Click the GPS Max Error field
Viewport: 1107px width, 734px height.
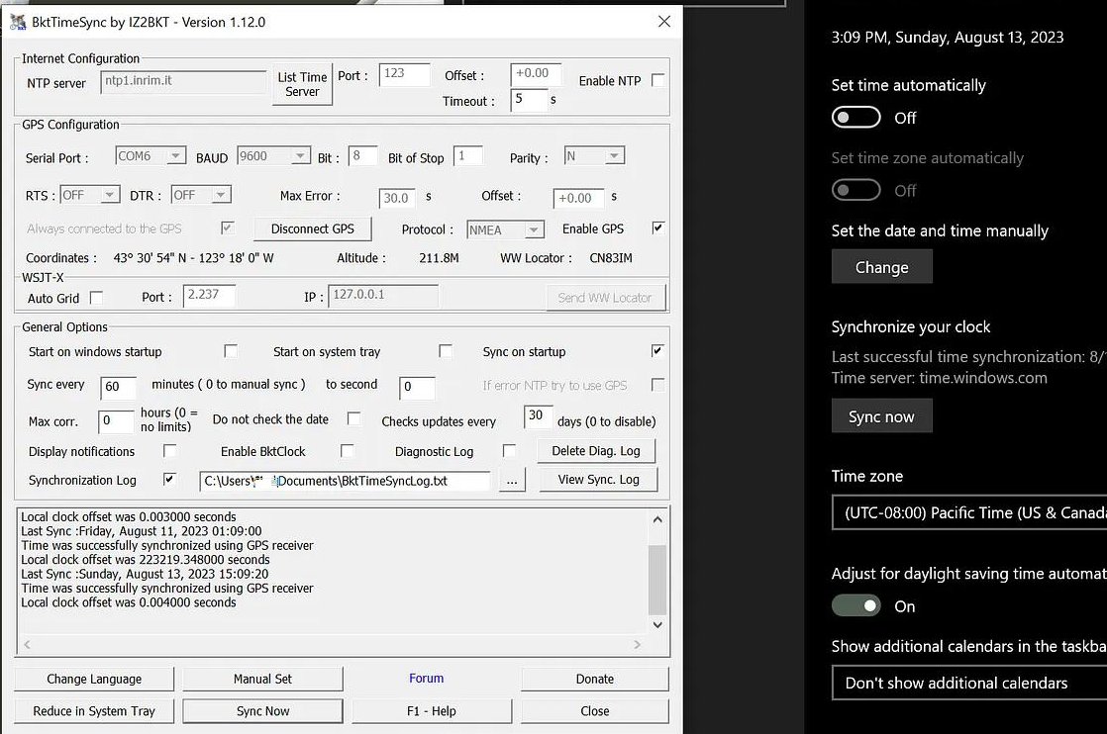[x=397, y=198]
